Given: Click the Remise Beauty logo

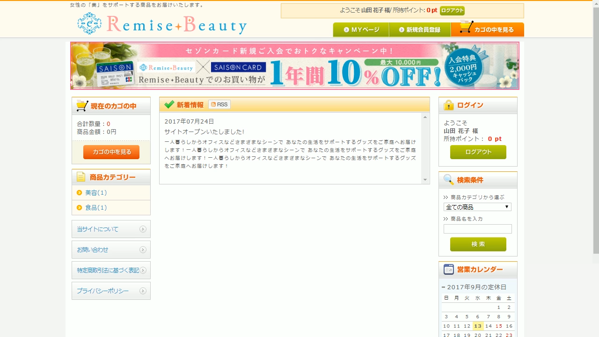Looking at the screenshot, I should [162, 24].
